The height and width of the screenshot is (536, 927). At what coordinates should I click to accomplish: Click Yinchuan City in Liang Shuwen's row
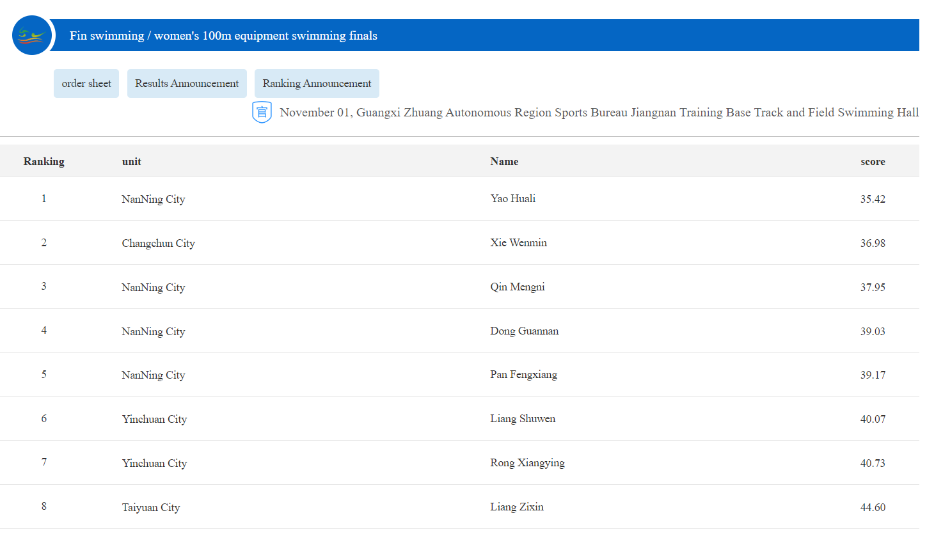[155, 420]
